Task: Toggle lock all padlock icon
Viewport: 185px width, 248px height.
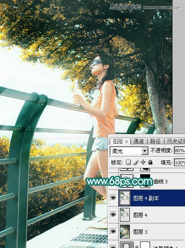Action: coord(150,162)
